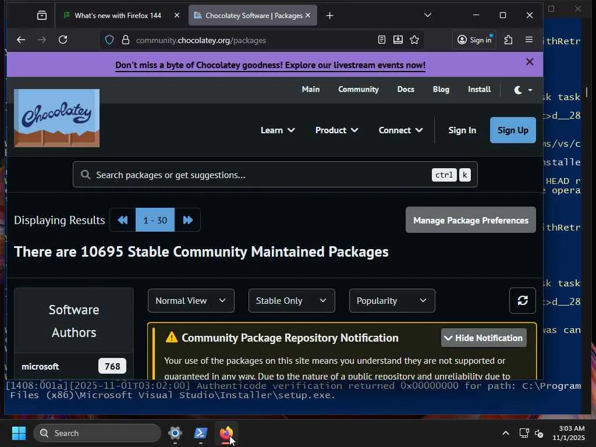Click the Chocolatey site Sign In link
The image size is (596, 447).
tap(462, 130)
